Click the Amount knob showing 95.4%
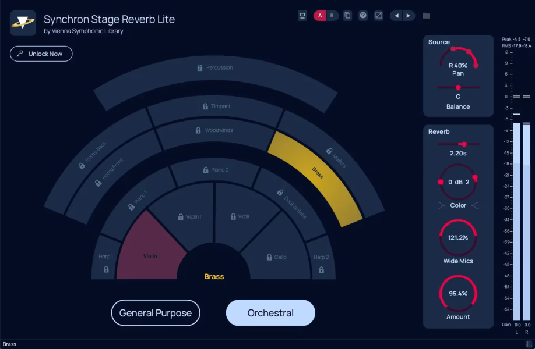This screenshot has width=535, height=349. [x=458, y=294]
